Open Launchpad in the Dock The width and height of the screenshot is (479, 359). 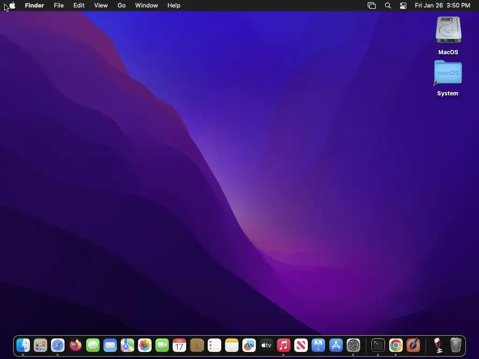40,345
